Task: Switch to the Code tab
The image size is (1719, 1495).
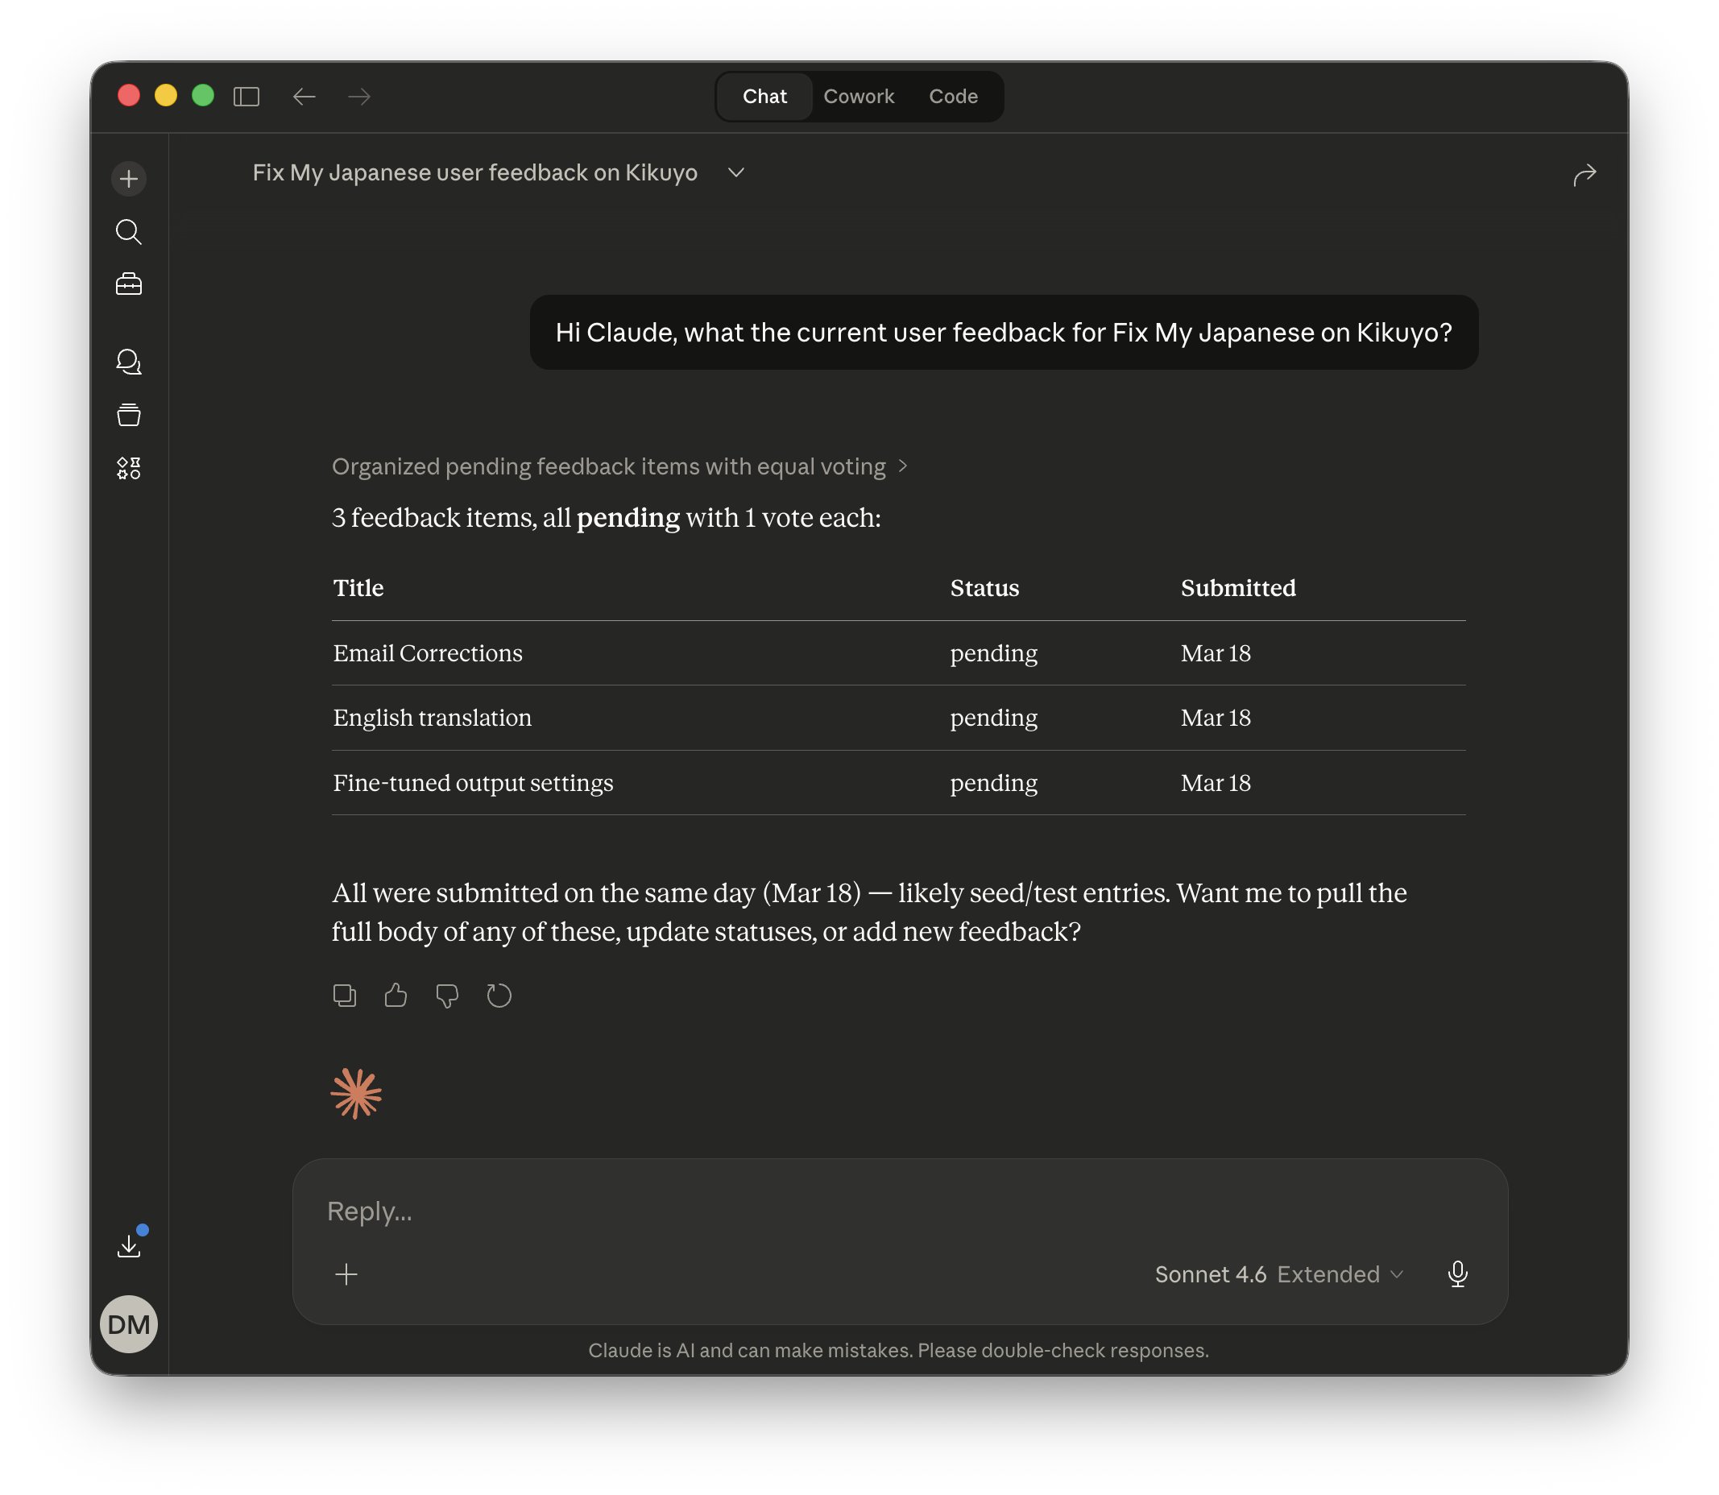Action: pos(953,97)
